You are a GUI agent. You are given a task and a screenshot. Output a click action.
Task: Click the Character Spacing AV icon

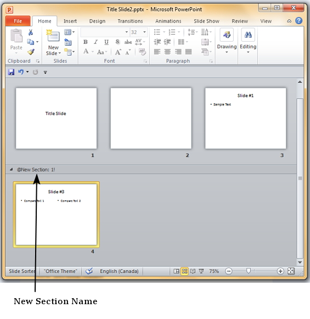pyautogui.click(x=138, y=42)
